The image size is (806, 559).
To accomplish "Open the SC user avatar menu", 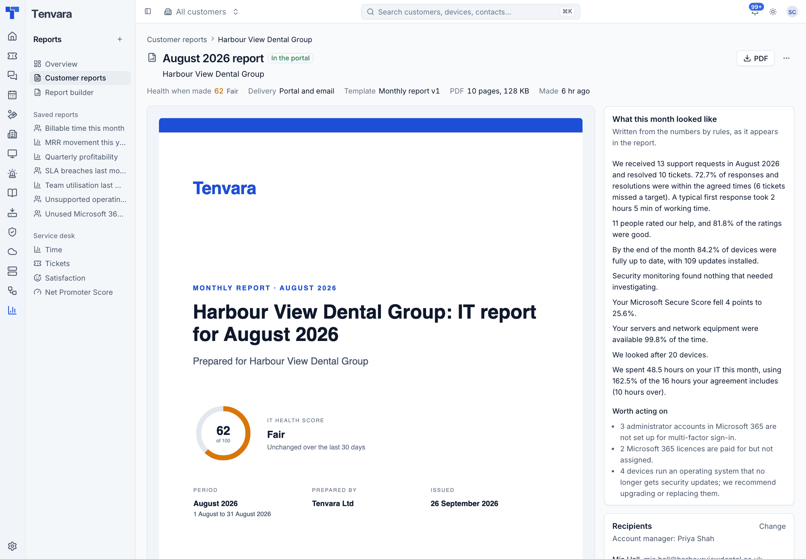I will click(x=792, y=12).
